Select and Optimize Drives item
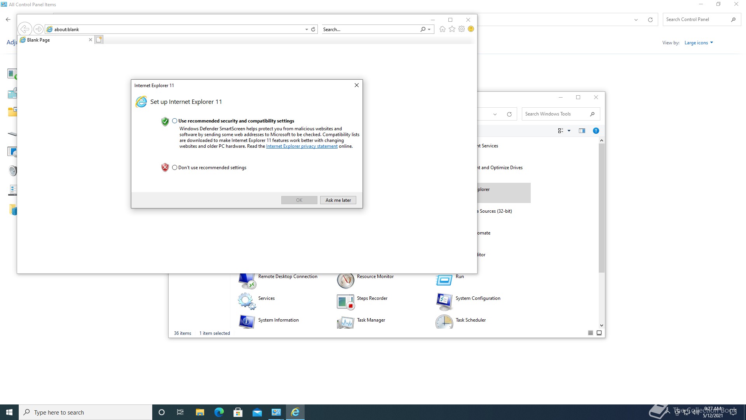Viewport: 746px width, 420px height. coord(500,168)
